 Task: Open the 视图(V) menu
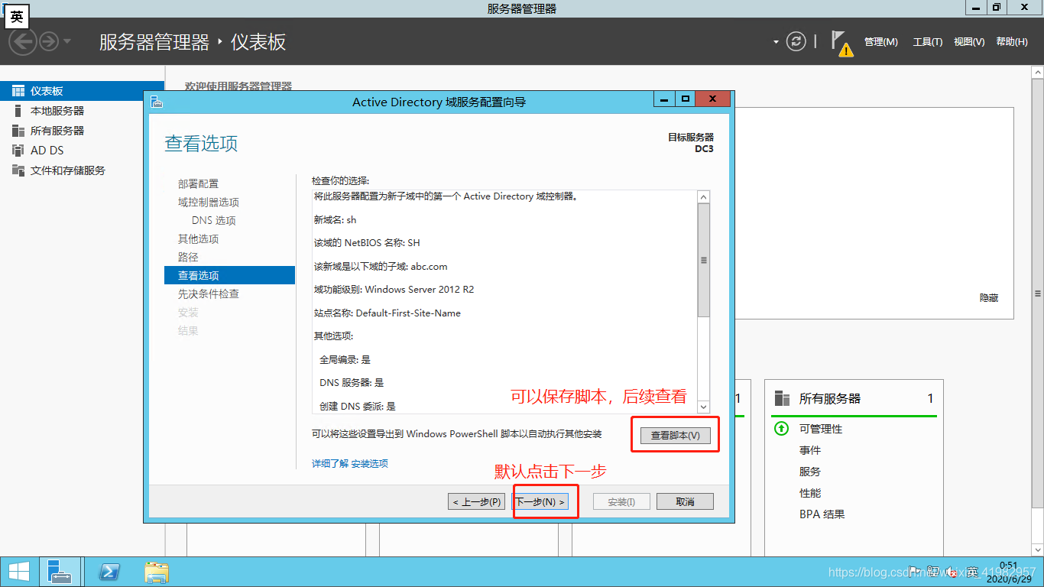click(x=969, y=42)
